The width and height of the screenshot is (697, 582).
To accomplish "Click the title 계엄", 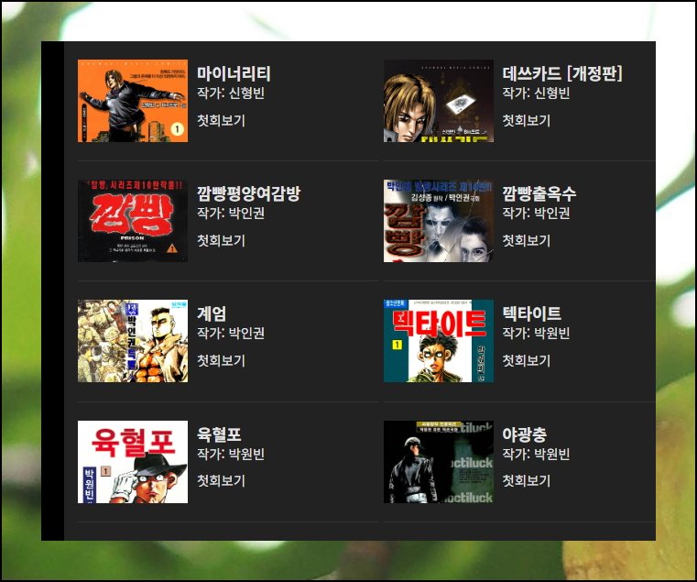I will pos(212,313).
